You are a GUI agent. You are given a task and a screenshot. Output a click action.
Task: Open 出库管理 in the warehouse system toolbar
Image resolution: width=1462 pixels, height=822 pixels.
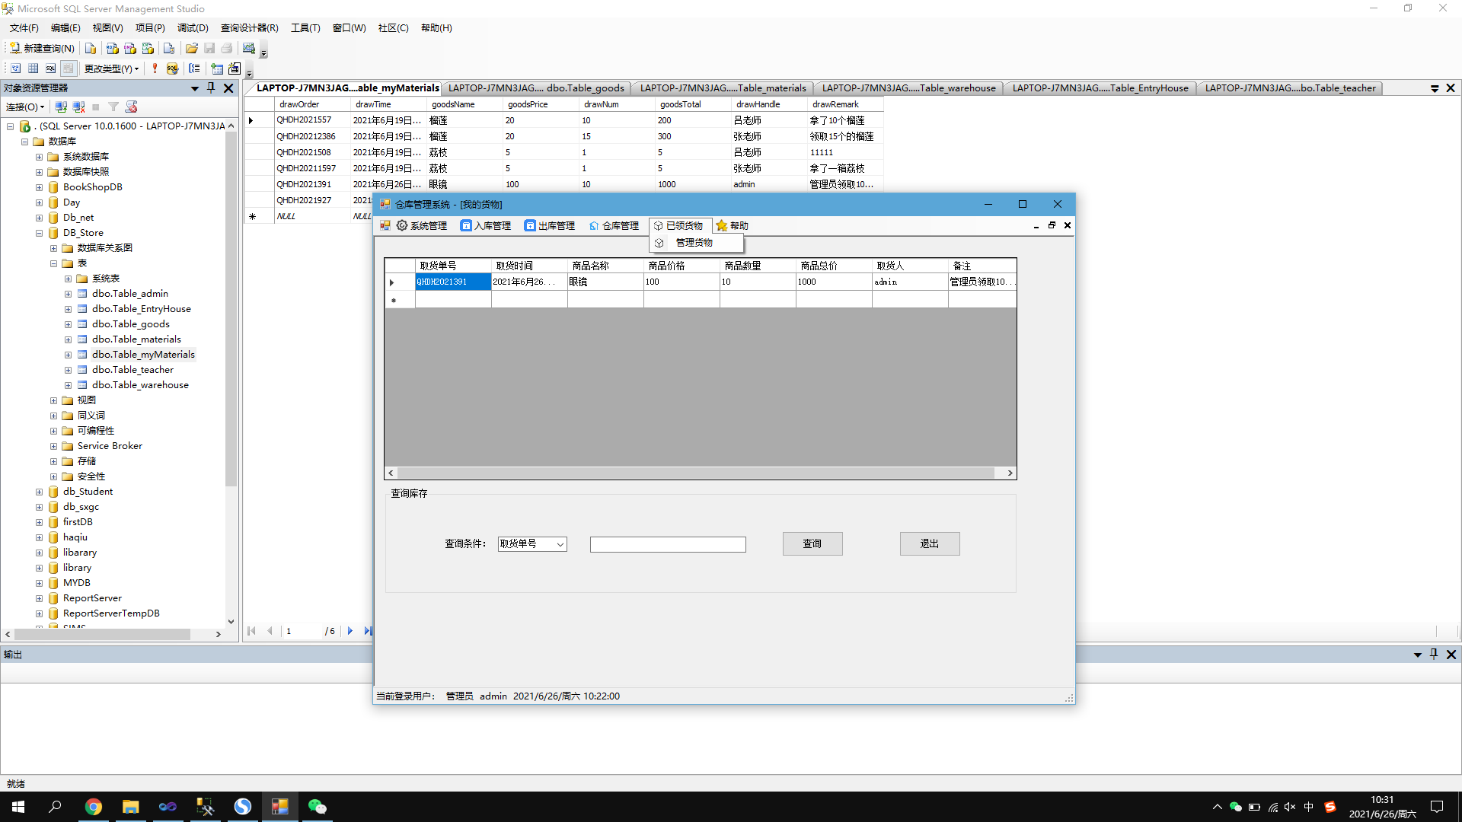(x=550, y=225)
